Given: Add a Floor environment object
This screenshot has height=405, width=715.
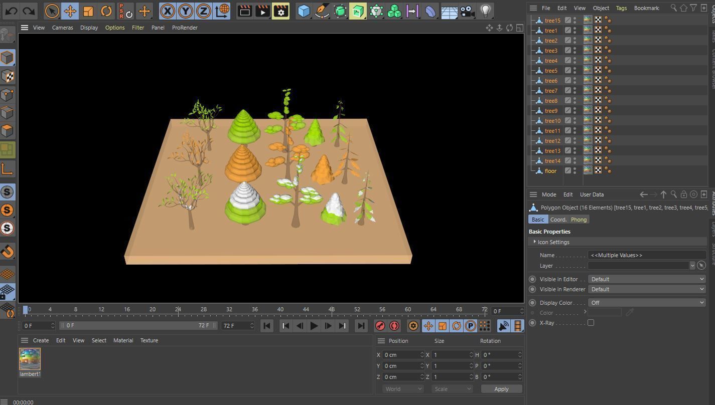Looking at the screenshot, I should (x=449, y=11).
